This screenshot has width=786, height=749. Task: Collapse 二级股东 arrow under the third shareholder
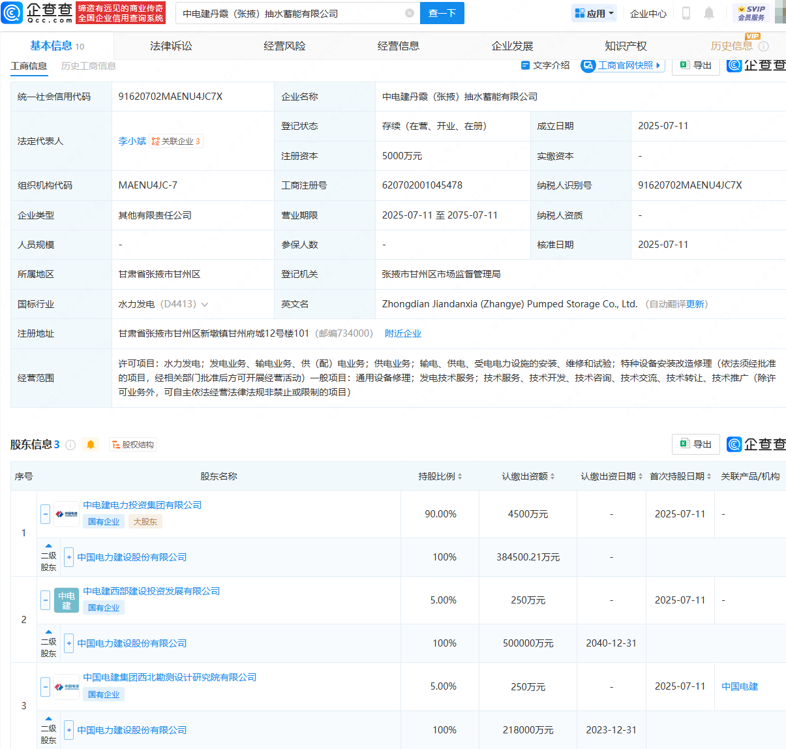click(48, 718)
